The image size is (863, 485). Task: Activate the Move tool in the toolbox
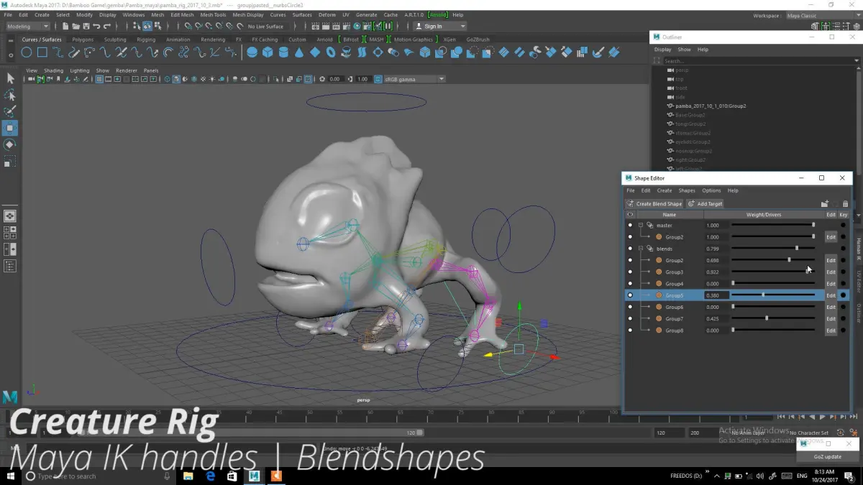tap(10, 128)
